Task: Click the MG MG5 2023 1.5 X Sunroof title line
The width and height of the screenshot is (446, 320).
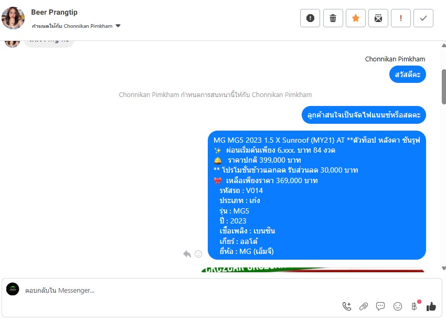Action: (x=316, y=140)
